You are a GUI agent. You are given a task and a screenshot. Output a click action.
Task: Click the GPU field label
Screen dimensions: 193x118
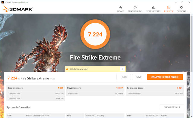[x=9, y=116]
